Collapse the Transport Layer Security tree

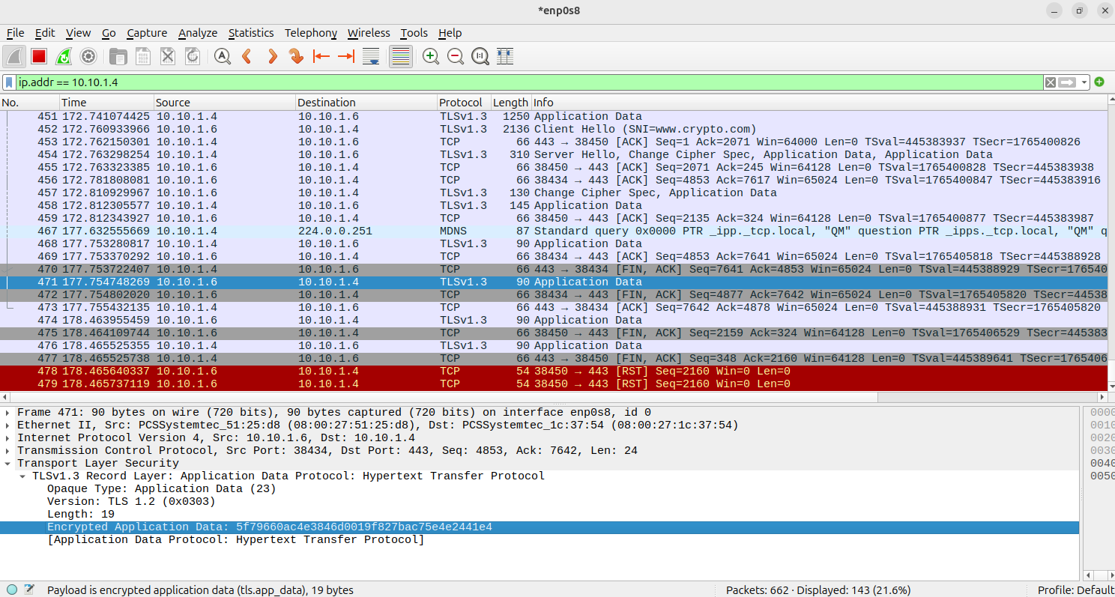pos(8,464)
